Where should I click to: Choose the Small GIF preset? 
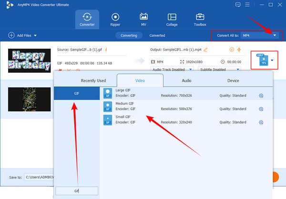pos(186,120)
